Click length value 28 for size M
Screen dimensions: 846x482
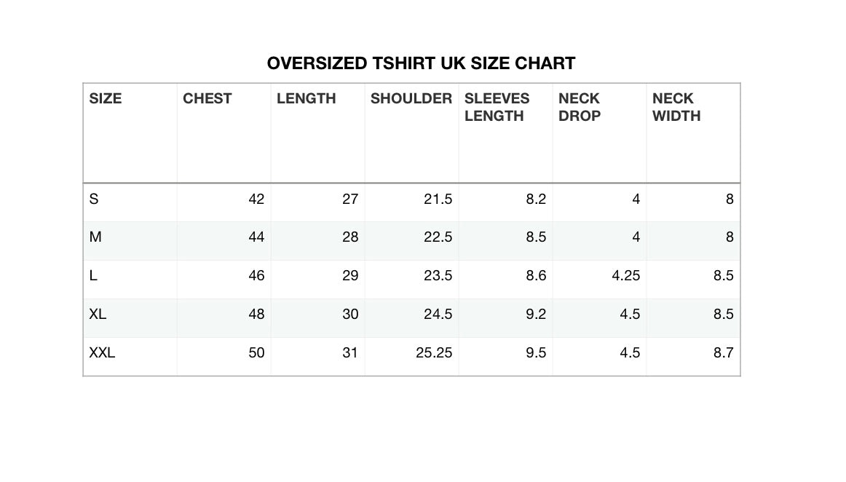pyautogui.click(x=350, y=237)
